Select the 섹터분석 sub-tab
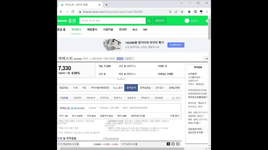This screenshot has height=150, width=268. coord(145,98)
